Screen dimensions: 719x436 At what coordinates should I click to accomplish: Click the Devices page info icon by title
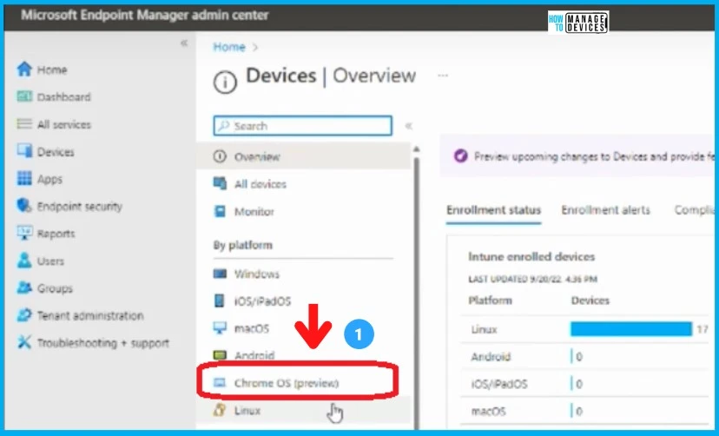tap(225, 83)
